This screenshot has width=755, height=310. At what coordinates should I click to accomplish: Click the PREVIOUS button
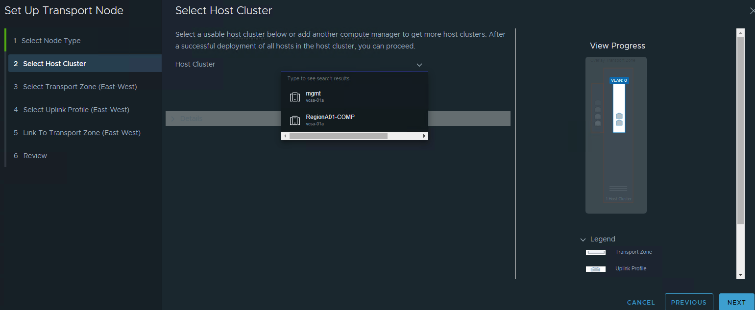click(x=688, y=302)
